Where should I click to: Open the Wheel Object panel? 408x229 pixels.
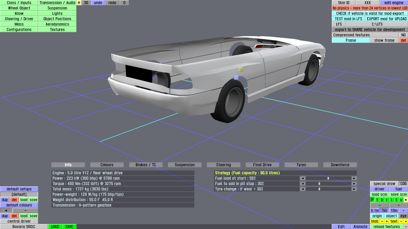click(x=19, y=8)
